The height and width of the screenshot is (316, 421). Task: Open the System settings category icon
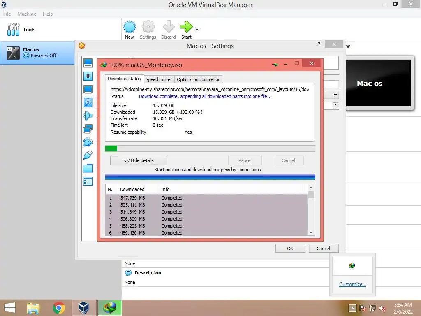coord(88,76)
